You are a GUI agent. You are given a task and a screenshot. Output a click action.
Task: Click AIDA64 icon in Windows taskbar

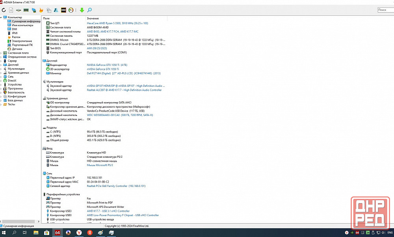(58, 233)
